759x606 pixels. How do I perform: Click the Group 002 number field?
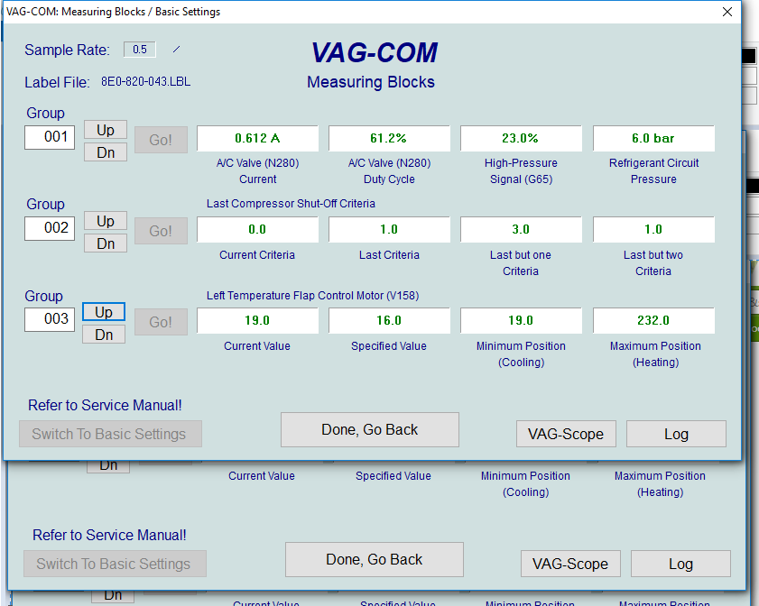click(x=50, y=228)
